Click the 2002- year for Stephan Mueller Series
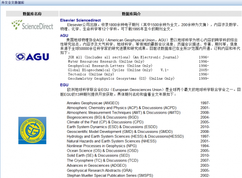 pyautogui.click(x=205, y=176)
